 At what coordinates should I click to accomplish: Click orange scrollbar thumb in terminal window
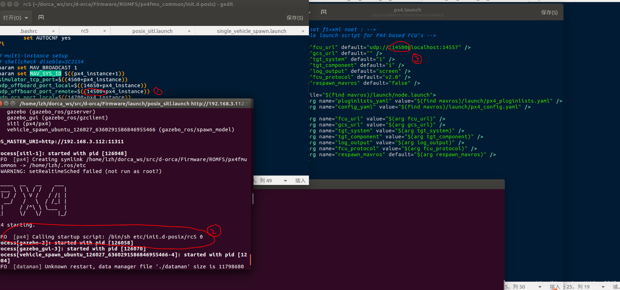[x=250, y=260]
